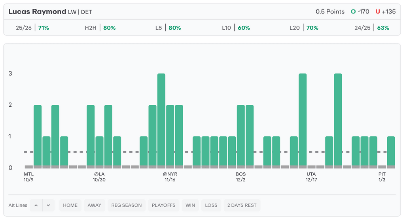Click the Over -170 odds option
This screenshot has width=405, height=221.
click(360, 11)
